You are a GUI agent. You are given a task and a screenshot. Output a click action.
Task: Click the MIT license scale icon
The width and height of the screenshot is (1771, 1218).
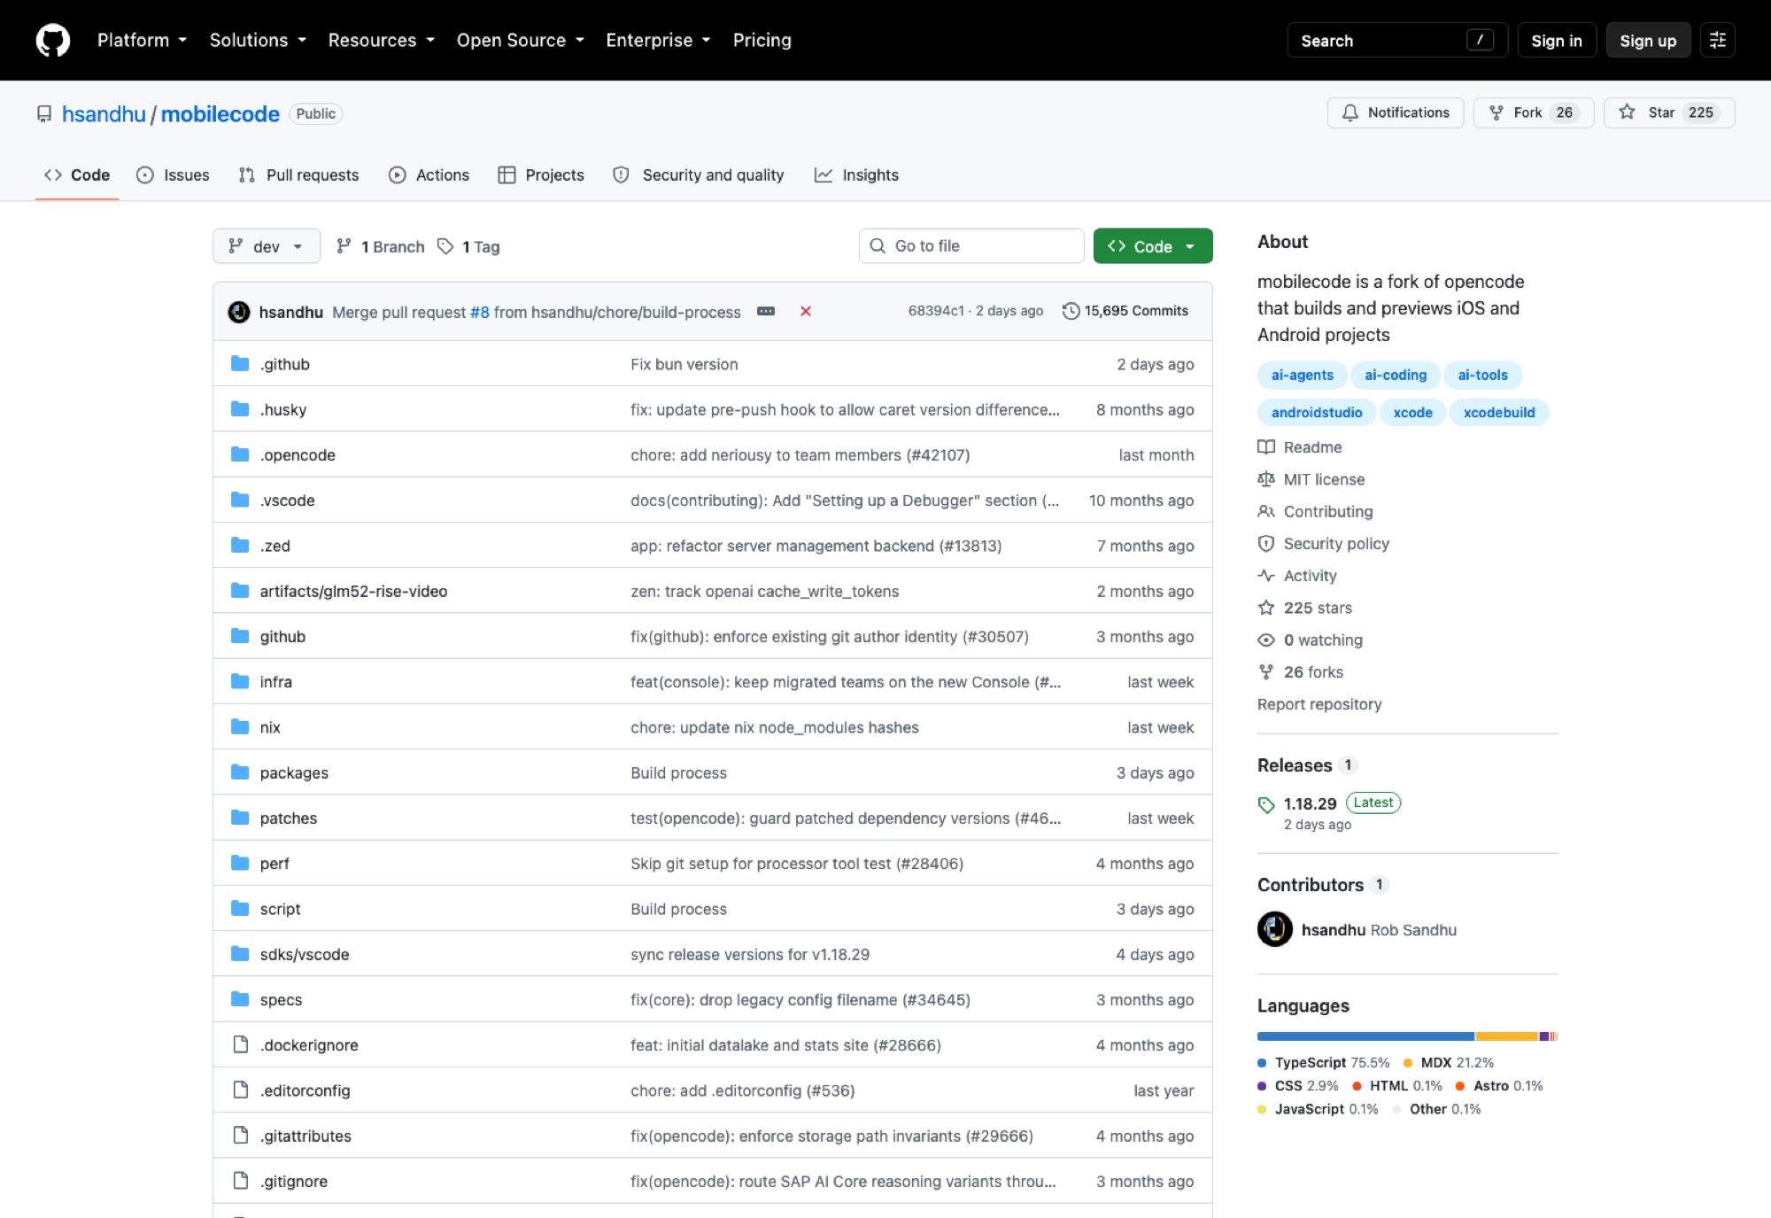(1266, 479)
